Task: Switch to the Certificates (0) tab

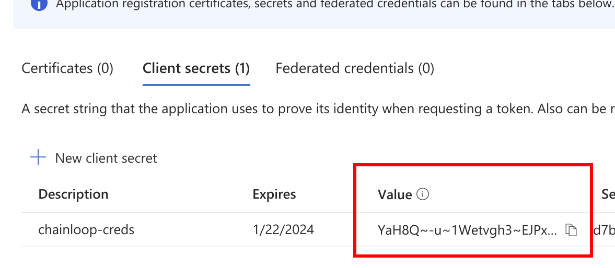Action: [67, 68]
